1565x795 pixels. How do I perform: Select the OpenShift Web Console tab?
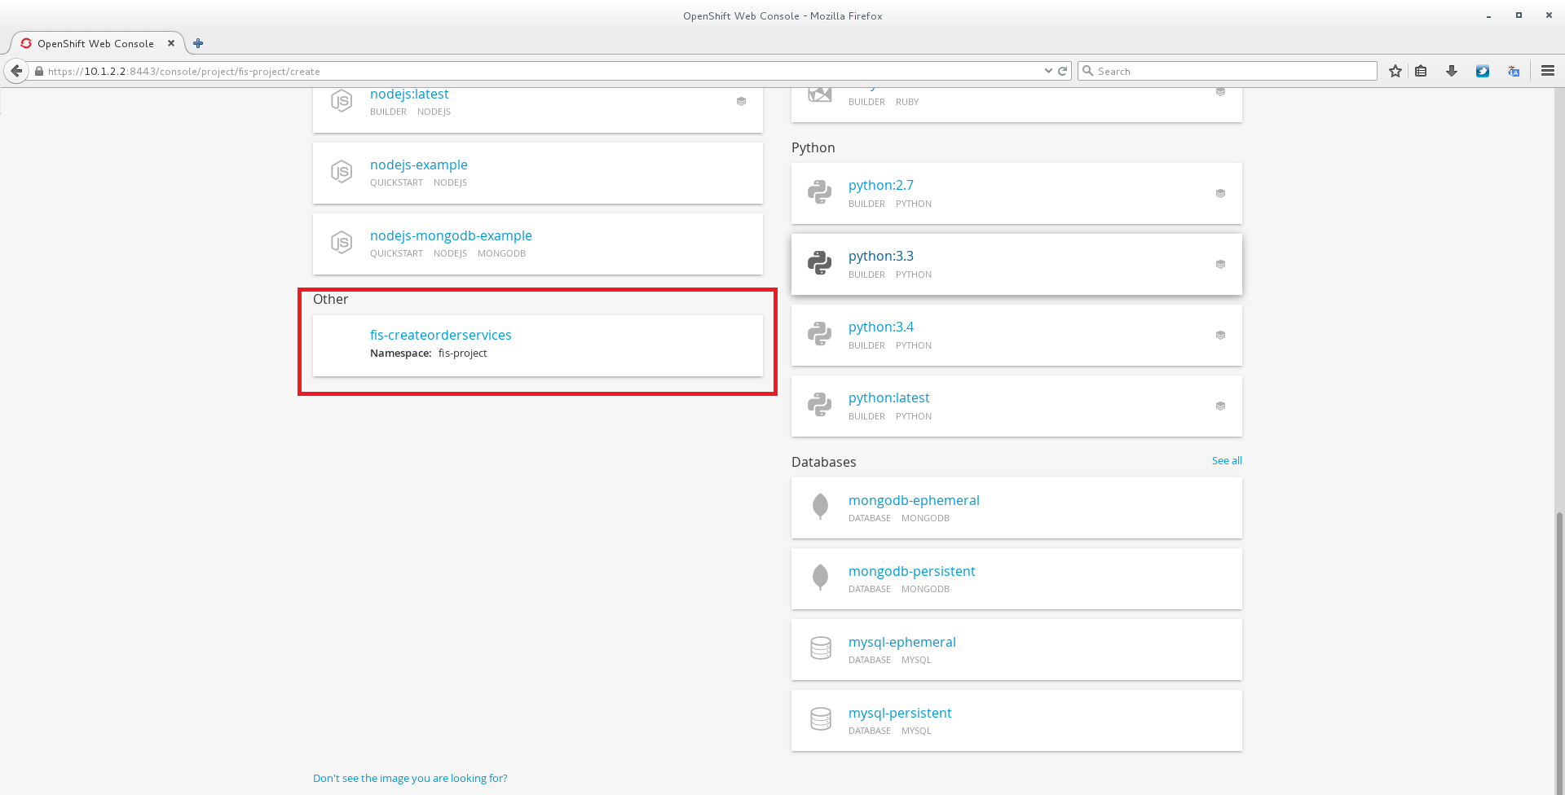pos(96,43)
